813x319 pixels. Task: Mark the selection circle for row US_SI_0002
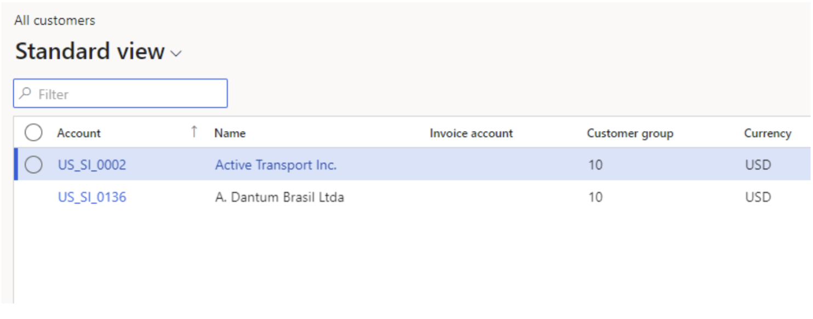33,164
